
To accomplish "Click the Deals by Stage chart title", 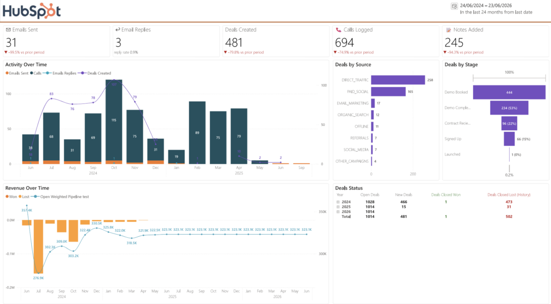I will [461, 65].
